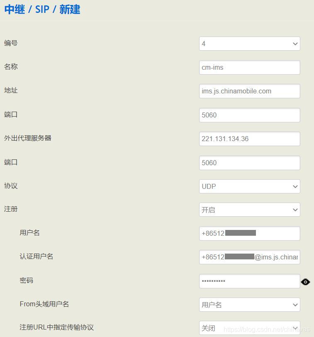Click the 注册 label text
This screenshot has width=314, height=337.
[x=11, y=209]
